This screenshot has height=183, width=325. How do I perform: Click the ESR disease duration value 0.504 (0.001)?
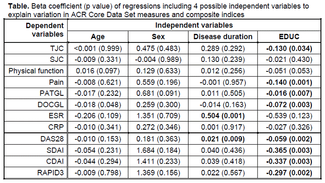pyautogui.click(x=222, y=116)
